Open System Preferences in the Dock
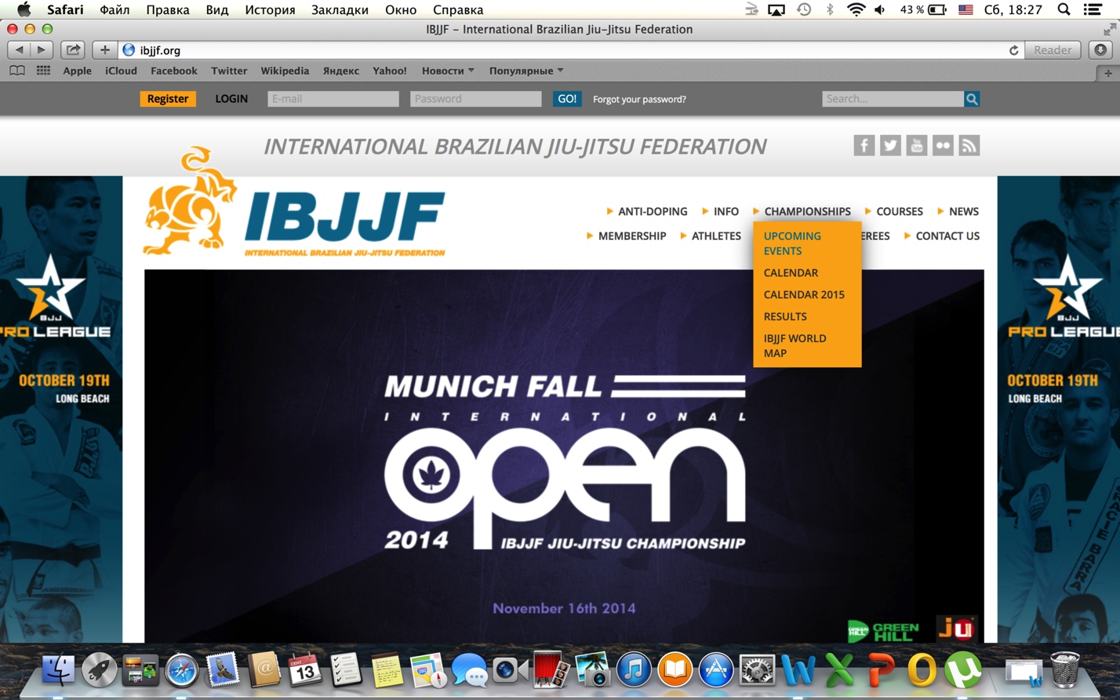 click(x=757, y=671)
